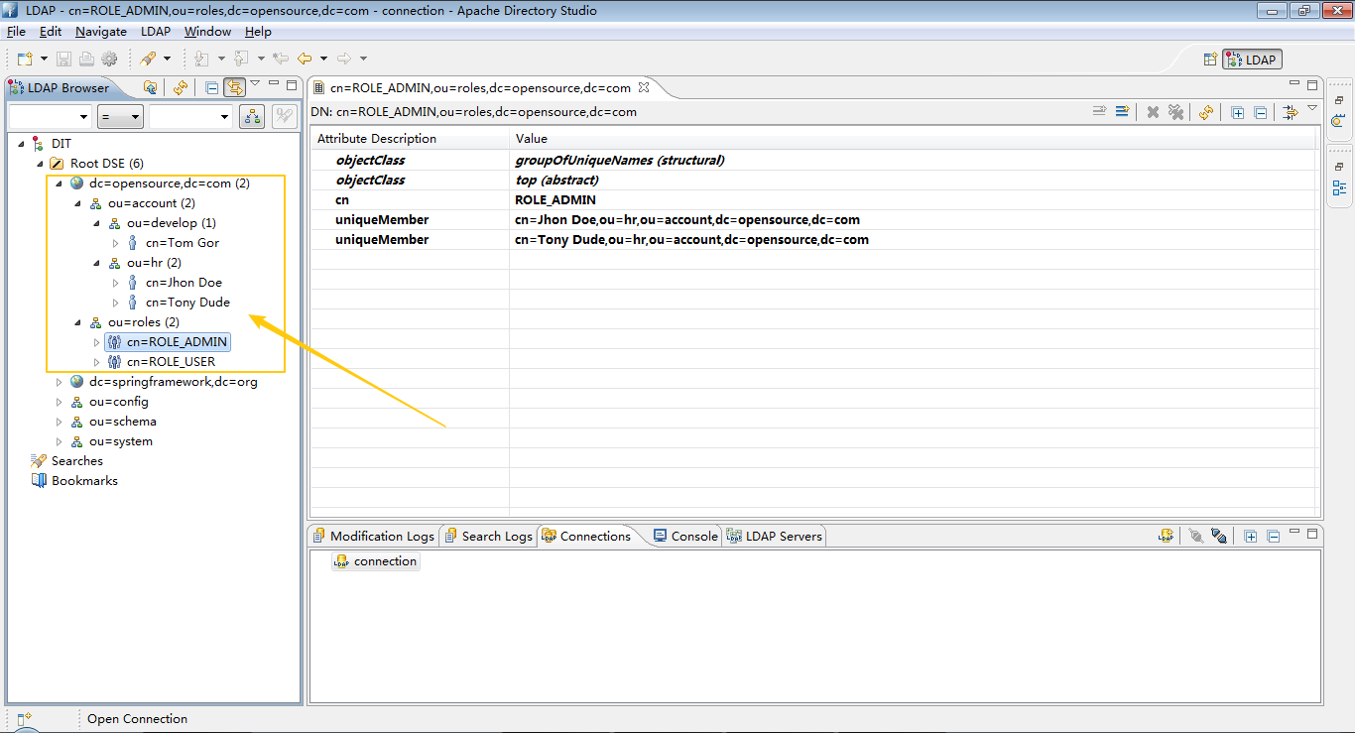Collapse the Root DSE node
The width and height of the screenshot is (1355, 733).
41,164
